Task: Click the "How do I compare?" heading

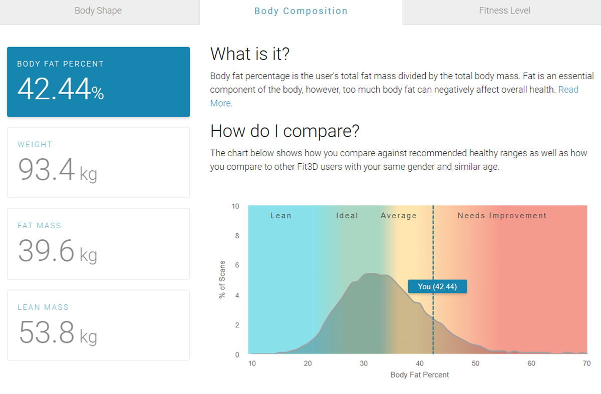Action: click(284, 131)
